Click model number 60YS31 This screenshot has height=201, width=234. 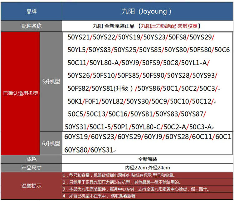pos(102,150)
